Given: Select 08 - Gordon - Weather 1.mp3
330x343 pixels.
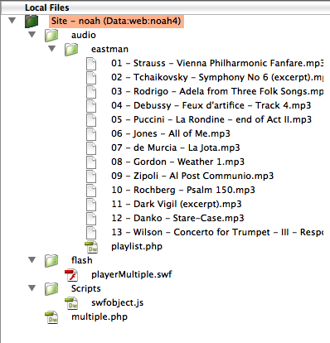Looking at the screenshot, I should pyautogui.click(x=178, y=162).
